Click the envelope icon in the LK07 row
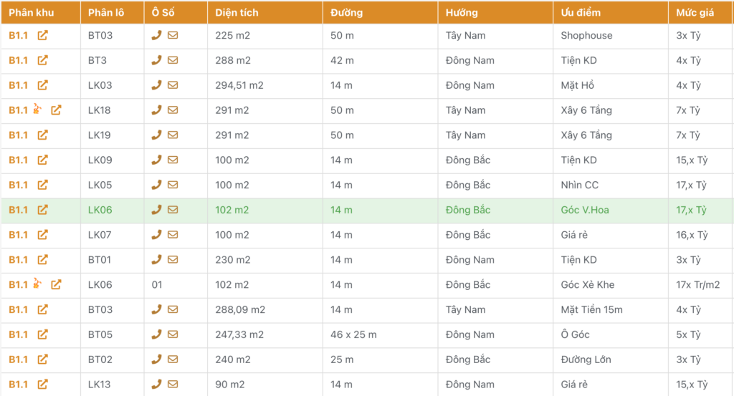Screen dimensions: 734x396 tap(173, 235)
